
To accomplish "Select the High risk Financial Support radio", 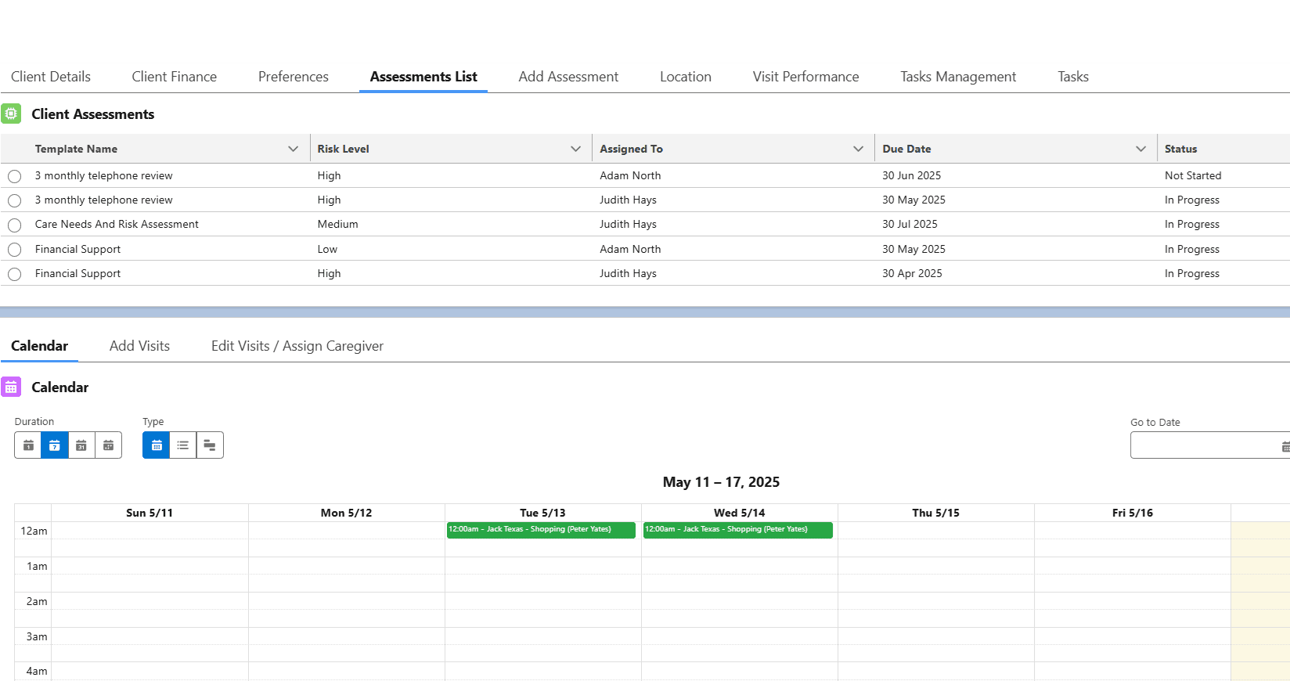I will pos(15,274).
